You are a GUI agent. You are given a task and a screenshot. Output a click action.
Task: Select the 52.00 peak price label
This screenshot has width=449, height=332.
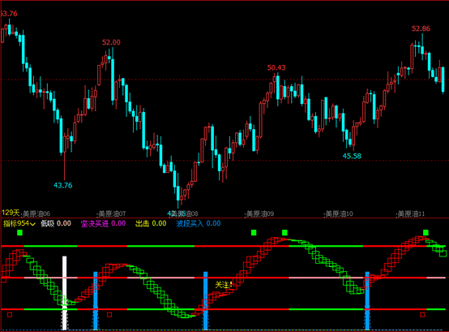(111, 42)
